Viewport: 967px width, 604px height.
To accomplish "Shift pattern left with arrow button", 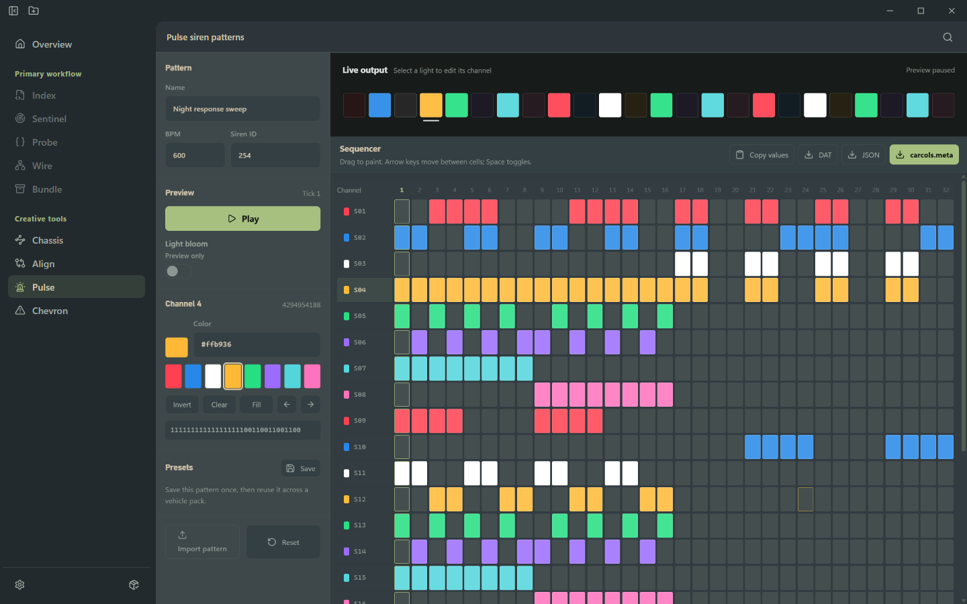I will (287, 405).
